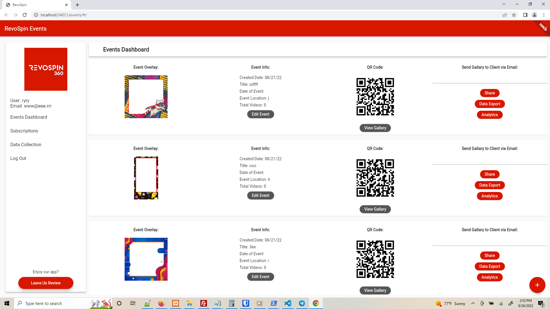The height and width of the screenshot is (309, 550).
Task: Click Data Export for the sdfff event
Action: [x=490, y=104]
